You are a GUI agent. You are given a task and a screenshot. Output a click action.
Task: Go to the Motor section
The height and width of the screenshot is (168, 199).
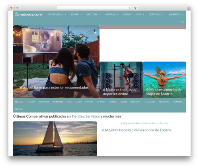127,14
